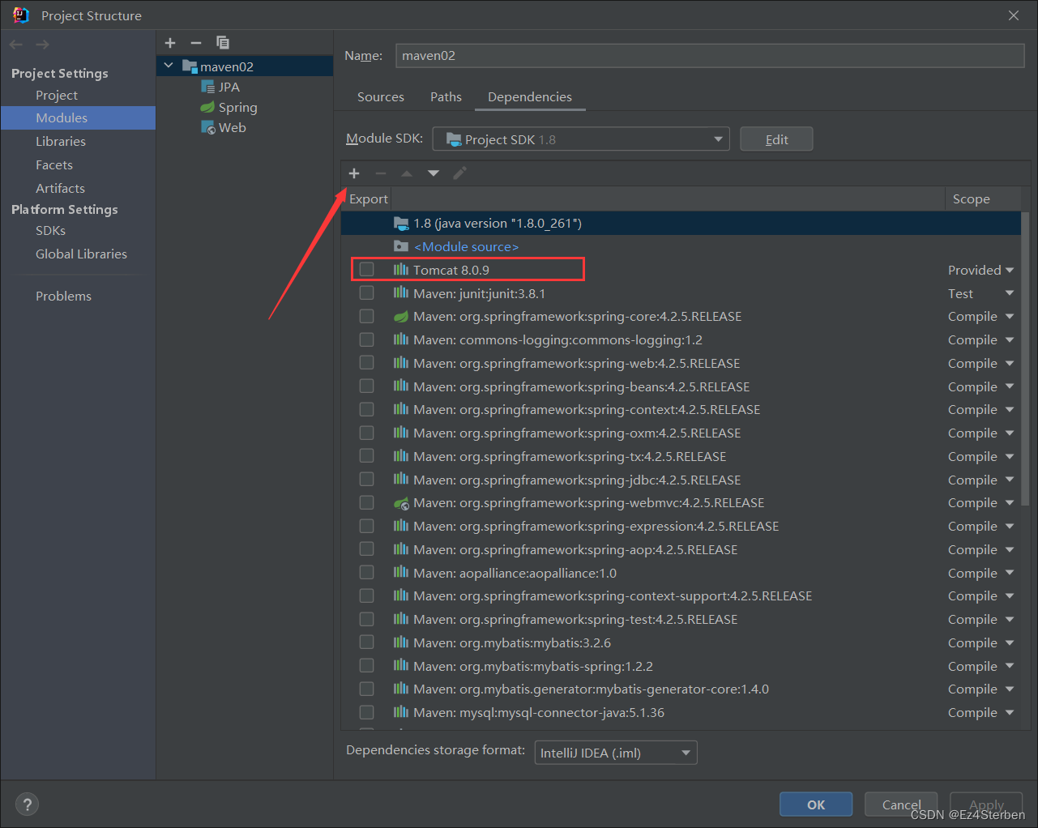Image resolution: width=1038 pixels, height=828 pixels.
Task: Open Facets settings
Action: [x=54, y=164]
